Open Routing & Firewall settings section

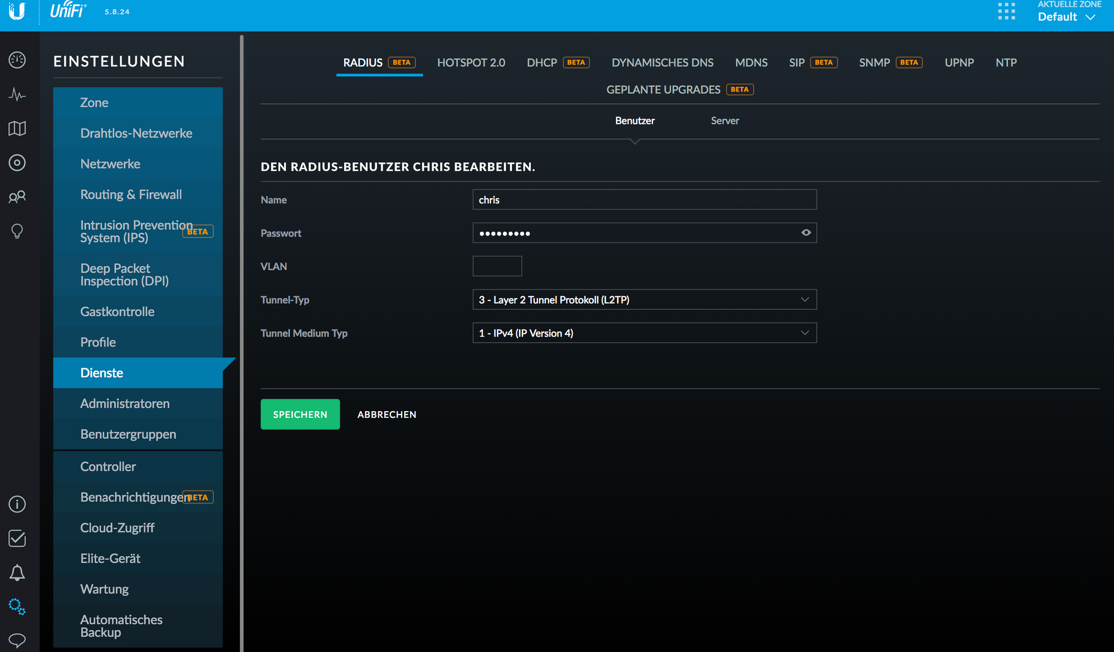(131, 195)
